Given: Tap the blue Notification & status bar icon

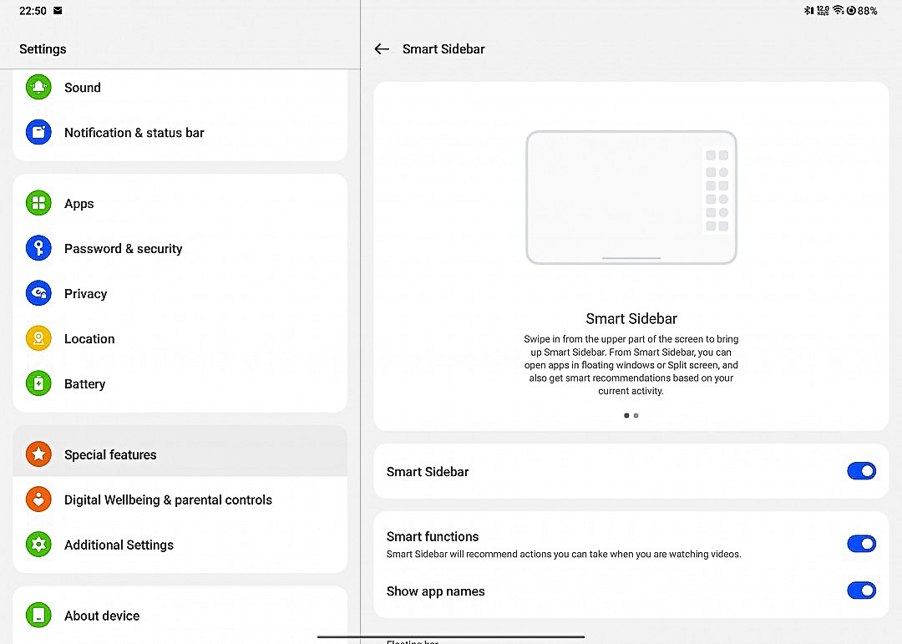Looking at the screenshot, I should click(38, 132).
